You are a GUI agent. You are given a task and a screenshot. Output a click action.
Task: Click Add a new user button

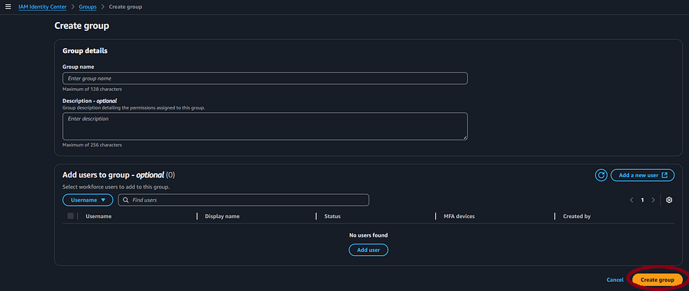point(642,175)
